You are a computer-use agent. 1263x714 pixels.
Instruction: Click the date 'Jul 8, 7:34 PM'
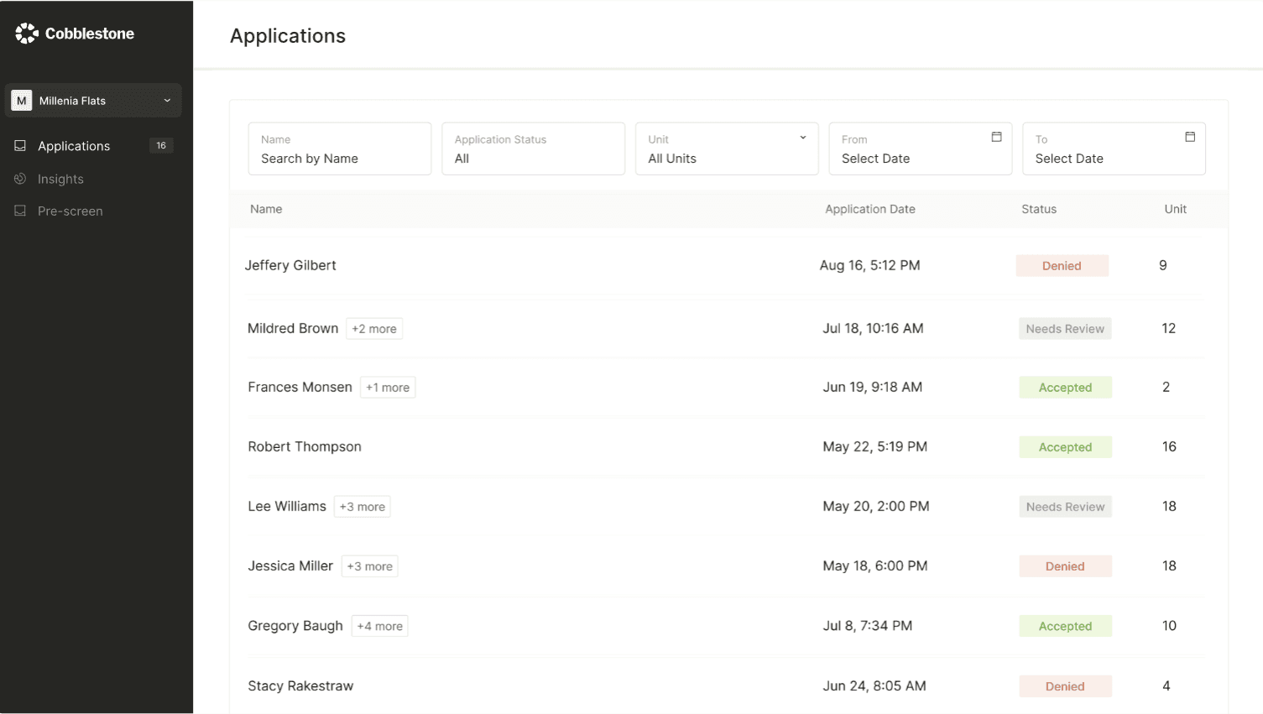pos(868,625)
